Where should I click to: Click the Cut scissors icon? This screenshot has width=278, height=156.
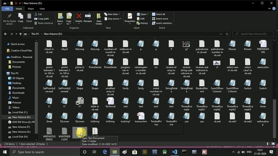click(36, 14)
